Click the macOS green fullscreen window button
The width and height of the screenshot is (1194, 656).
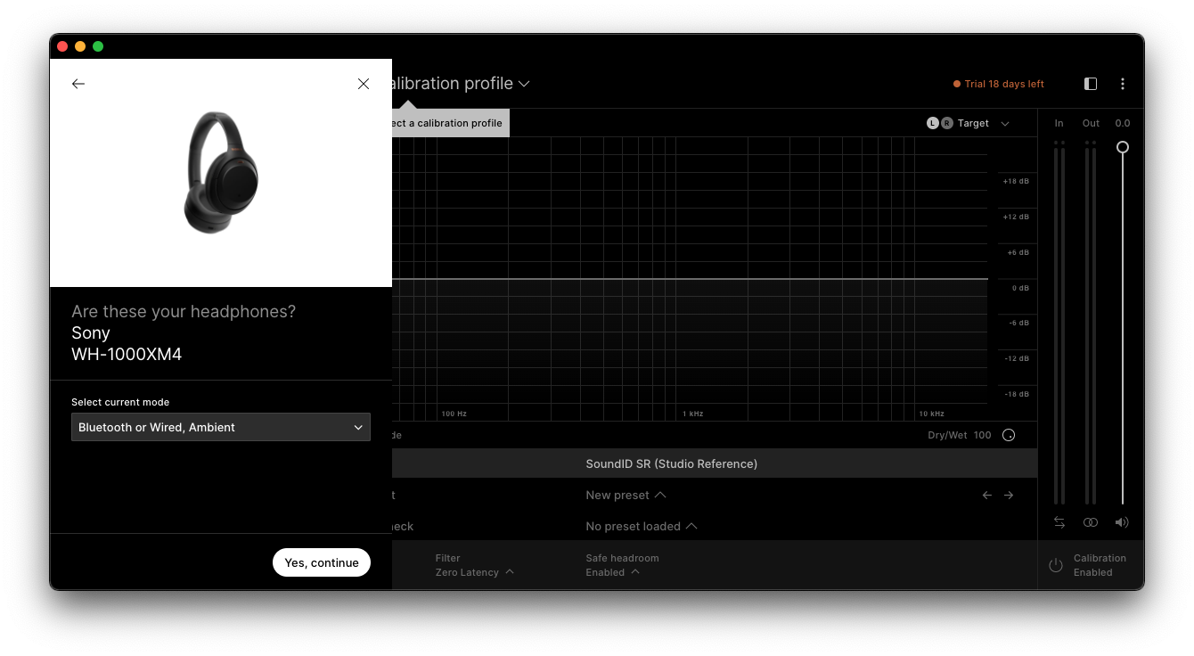pyautogui.click(x=98, y=46)
